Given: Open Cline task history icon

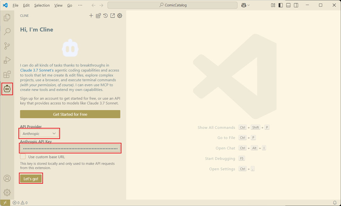Looking at the screenshot, I should coord(105,16).
